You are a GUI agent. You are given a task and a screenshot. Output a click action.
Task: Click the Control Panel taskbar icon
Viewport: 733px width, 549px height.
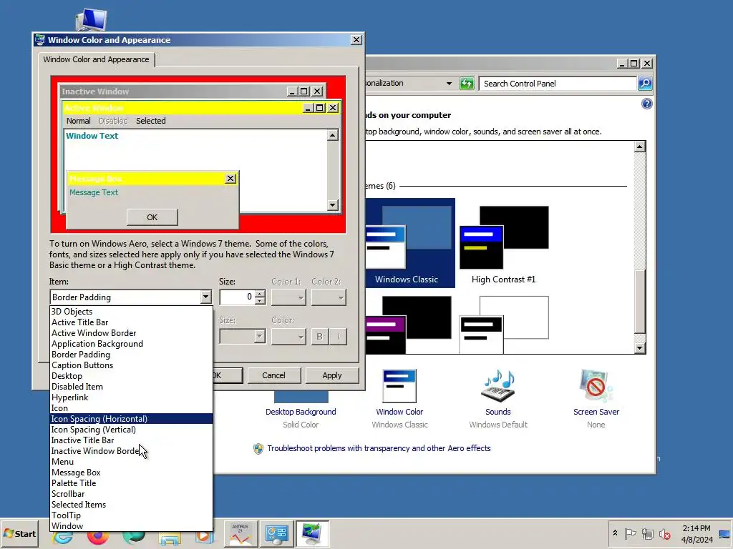tap(277, 533)
